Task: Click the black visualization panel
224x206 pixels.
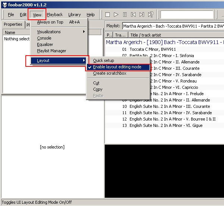Action: (164, 171)
